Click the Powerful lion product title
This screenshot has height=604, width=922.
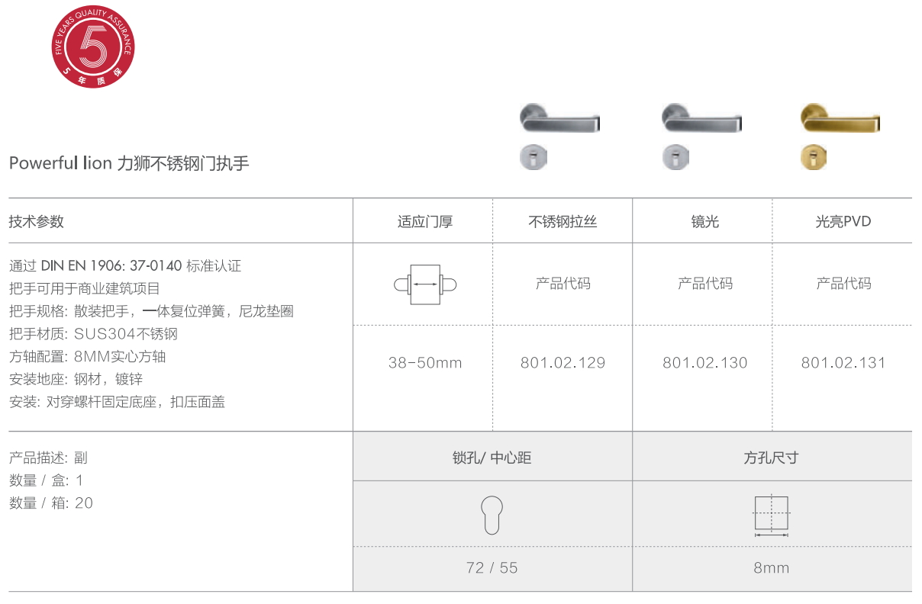(x=129, y=163)
